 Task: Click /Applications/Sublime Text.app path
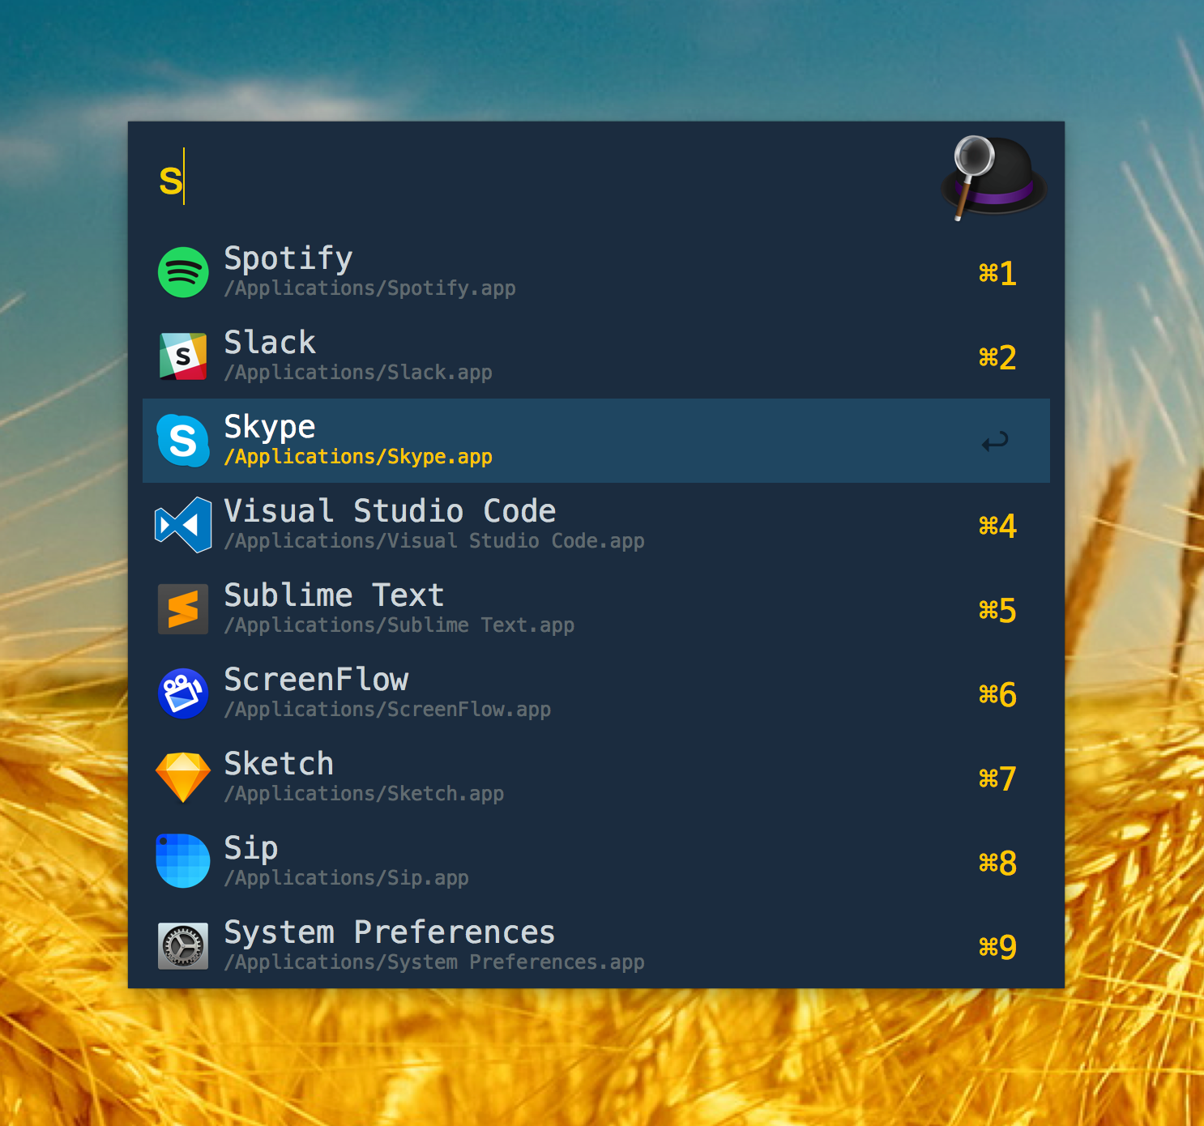pos(399,625)
